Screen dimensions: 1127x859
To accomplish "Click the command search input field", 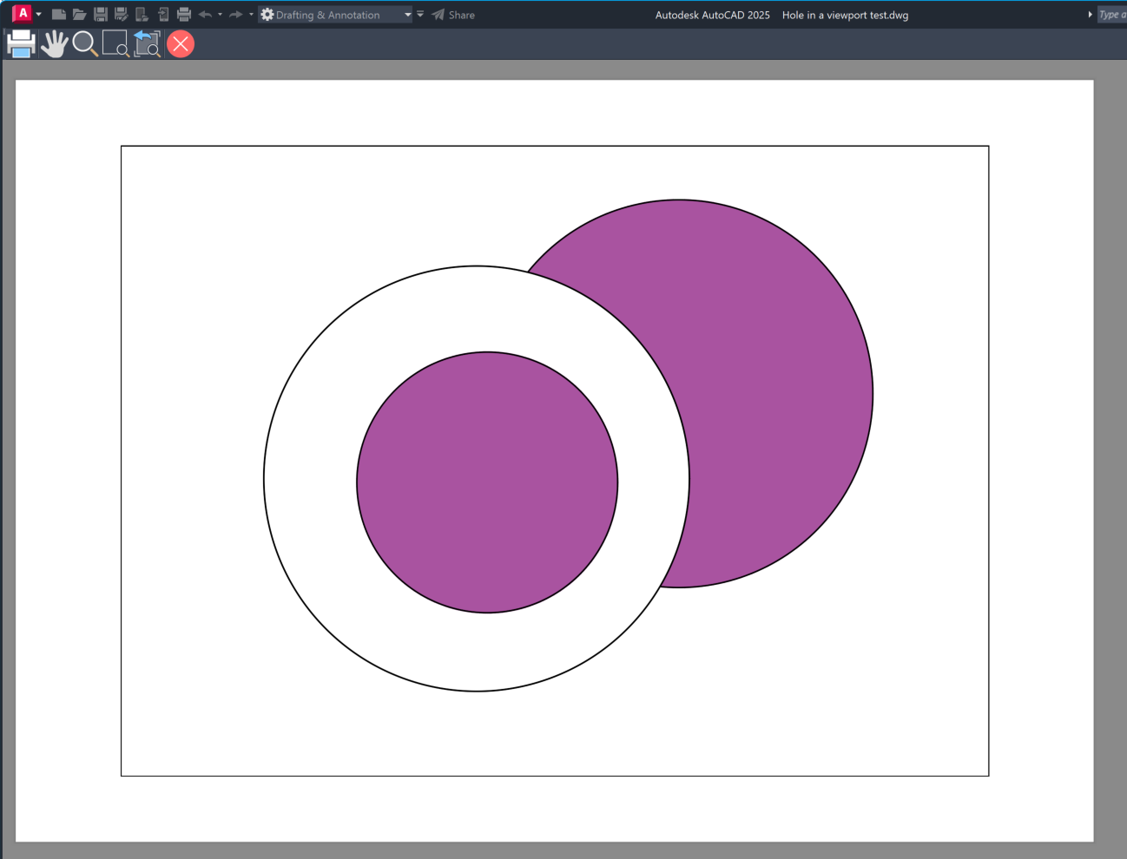I will click(x=1114, y=15).
